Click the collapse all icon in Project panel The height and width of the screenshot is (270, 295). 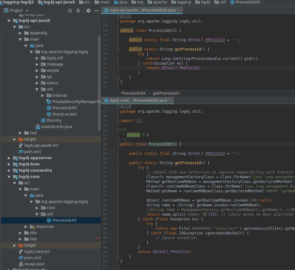coord(78,11)
